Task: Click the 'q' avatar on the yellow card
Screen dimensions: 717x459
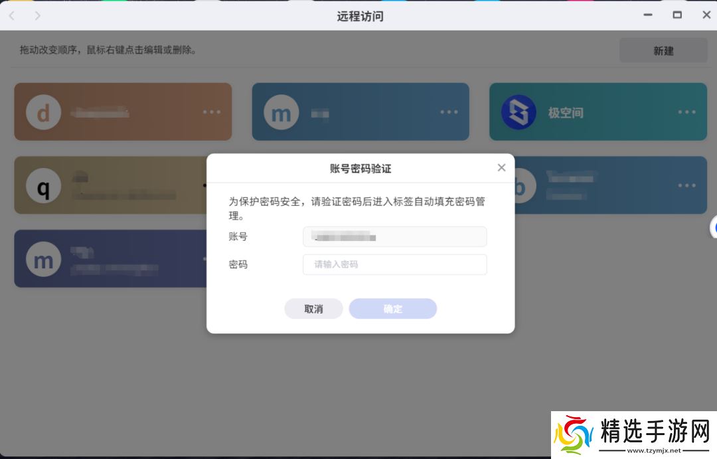Action: coord(43,187)
